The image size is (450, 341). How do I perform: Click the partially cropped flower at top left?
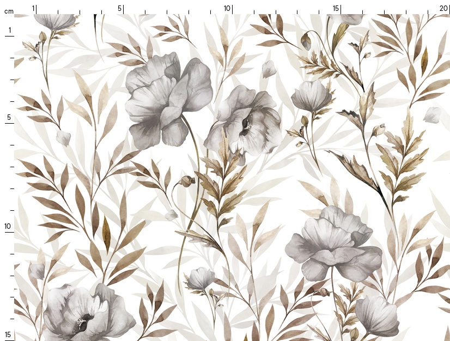click(54, 22)
